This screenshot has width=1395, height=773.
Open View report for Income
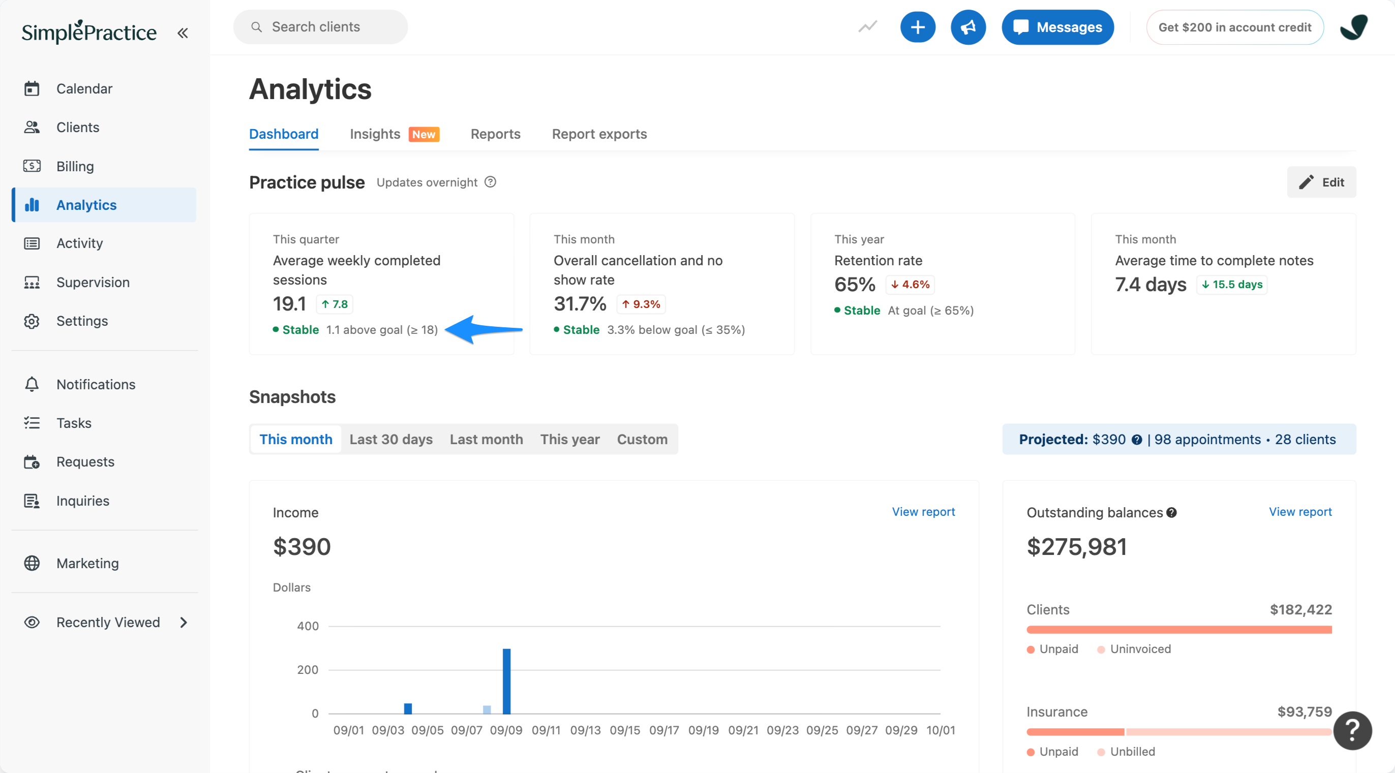[923, 512]
